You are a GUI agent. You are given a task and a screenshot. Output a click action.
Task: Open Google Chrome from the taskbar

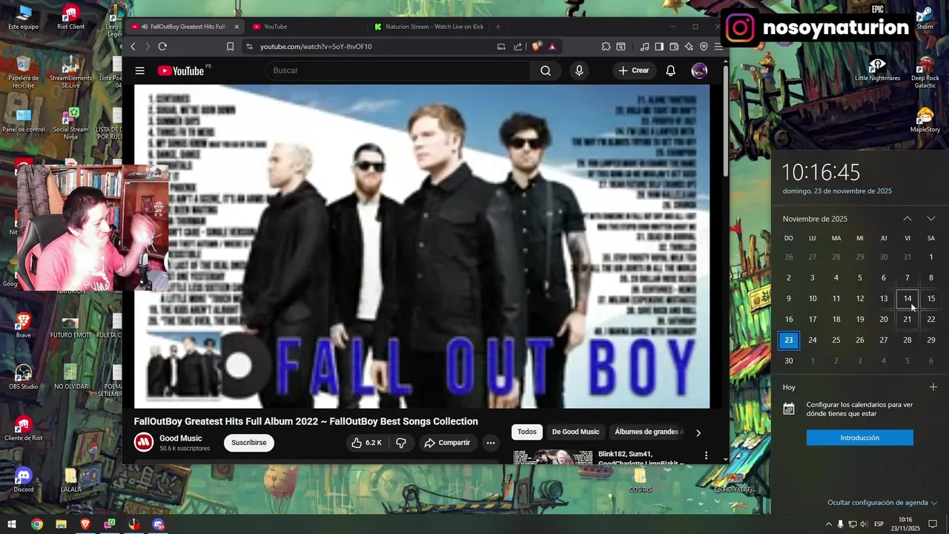(x=37, y=524)
